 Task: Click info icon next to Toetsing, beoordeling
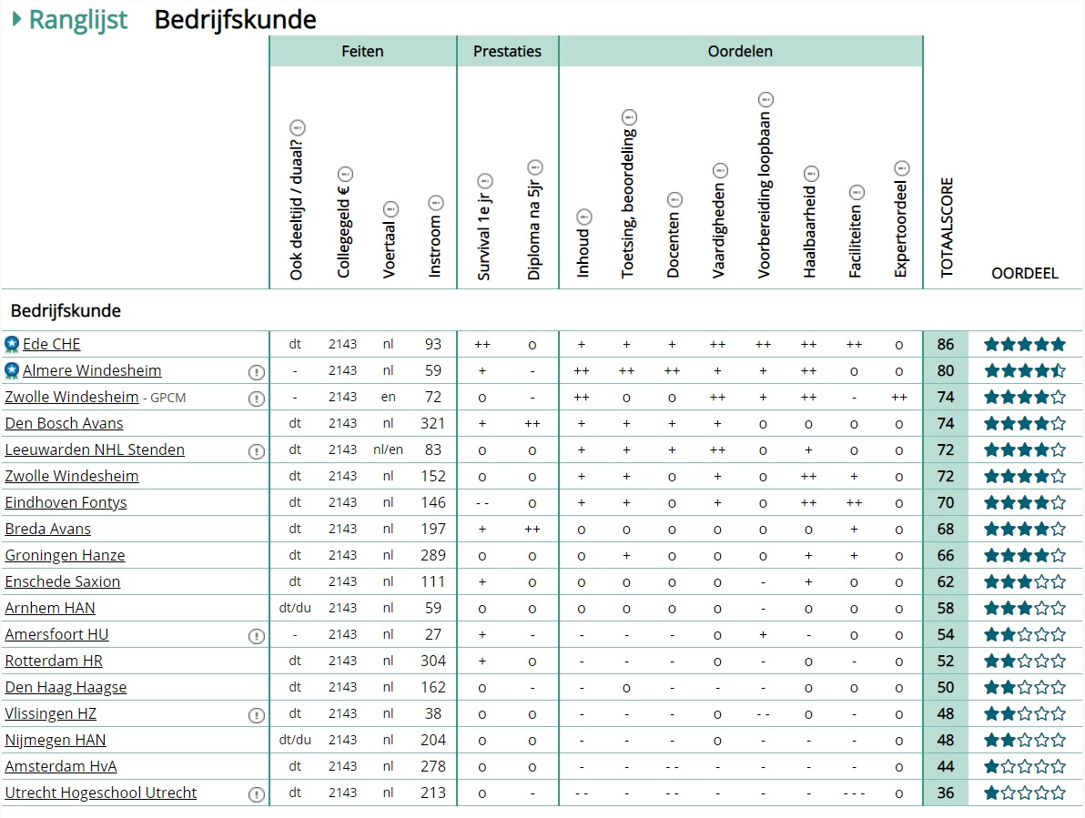(628, 116)
